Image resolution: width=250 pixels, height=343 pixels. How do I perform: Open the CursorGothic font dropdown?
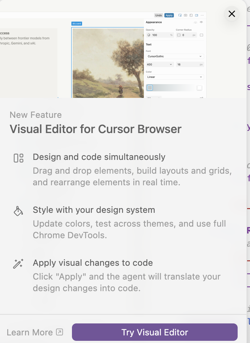coord(174,57)
